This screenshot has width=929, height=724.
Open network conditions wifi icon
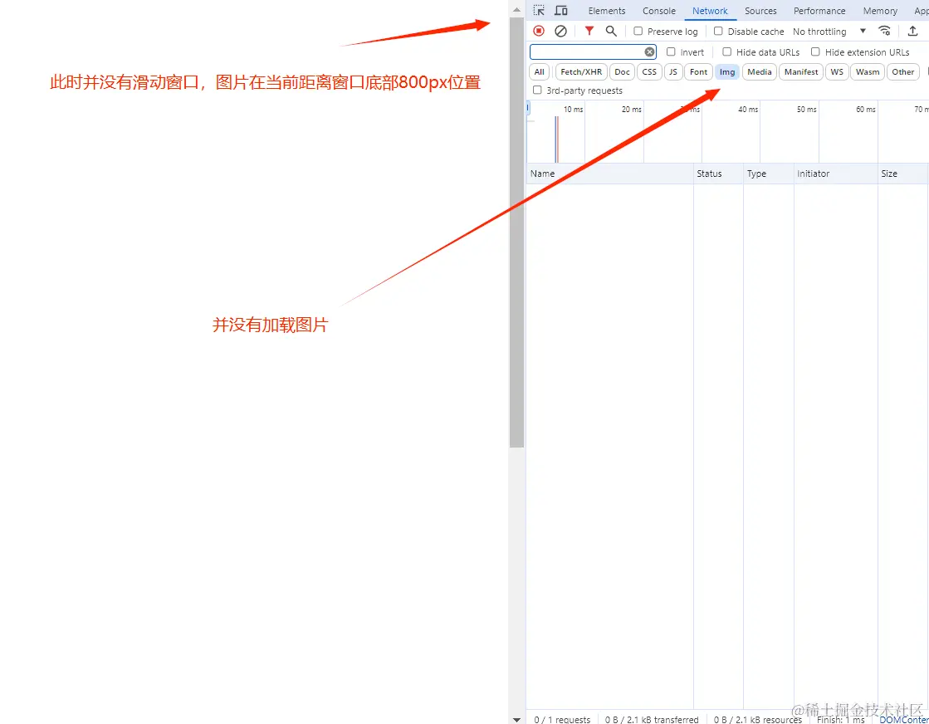(x=884, y=31)
